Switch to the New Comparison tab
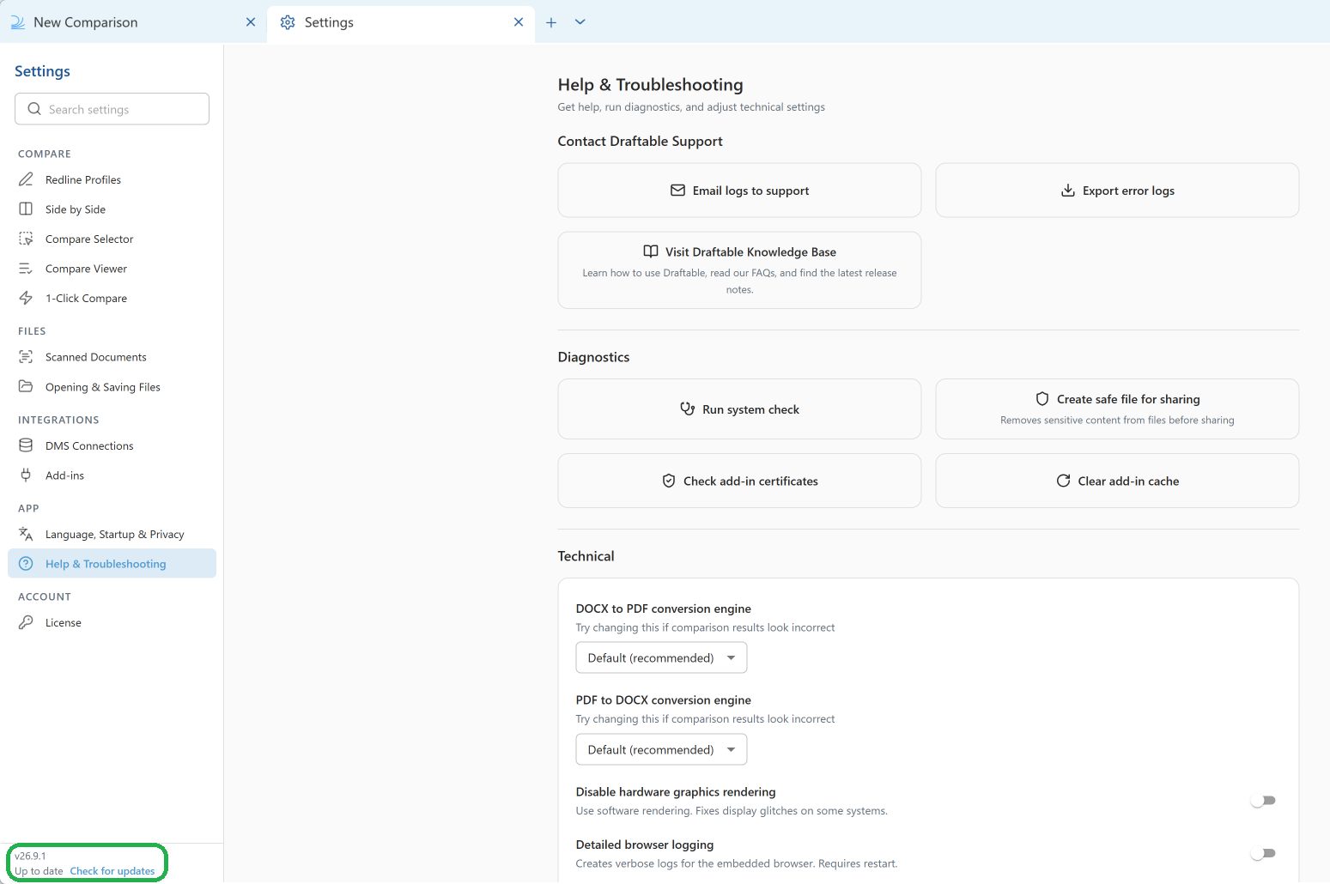This screenshot has width=1330, height=884. (x=133, y=22)
